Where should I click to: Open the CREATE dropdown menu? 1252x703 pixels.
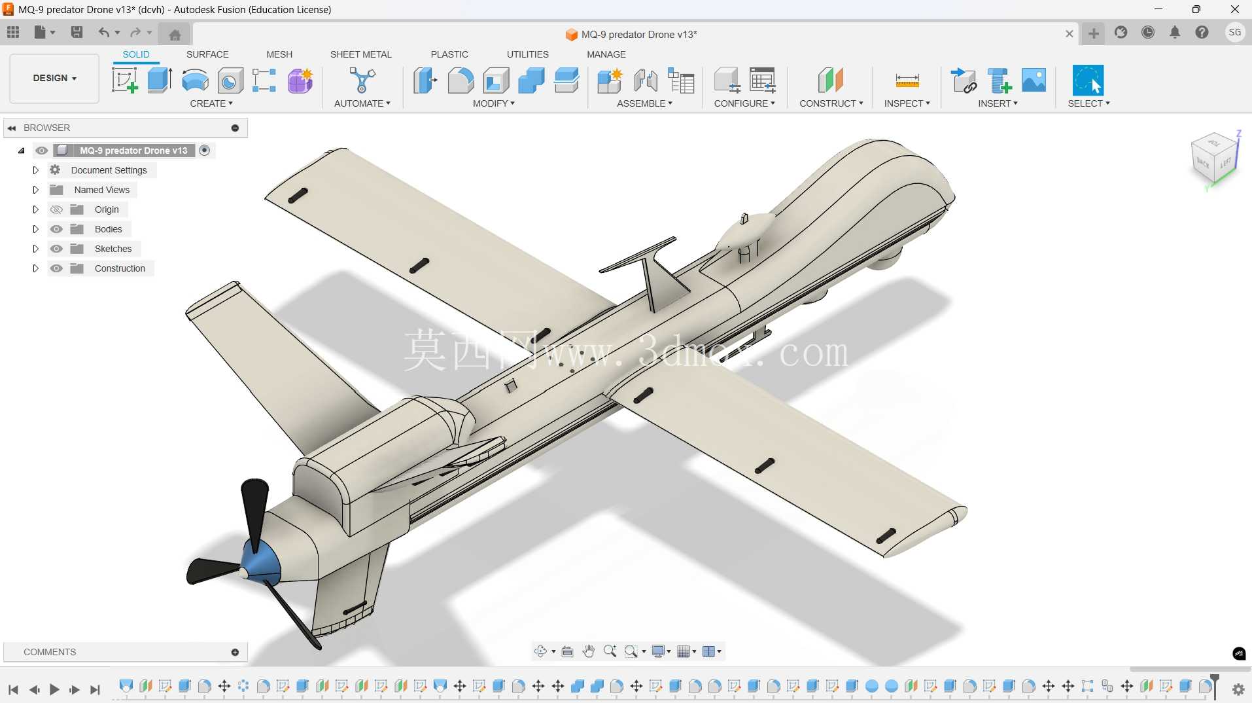coord(211,103)
